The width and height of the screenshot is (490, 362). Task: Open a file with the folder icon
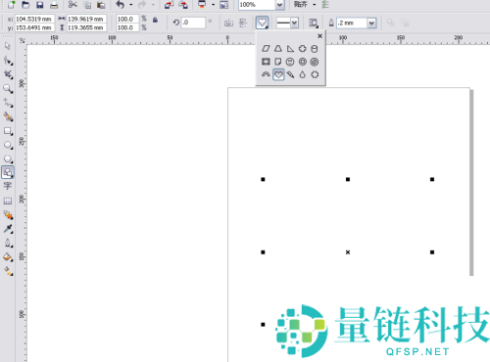[x=25, y=5]
